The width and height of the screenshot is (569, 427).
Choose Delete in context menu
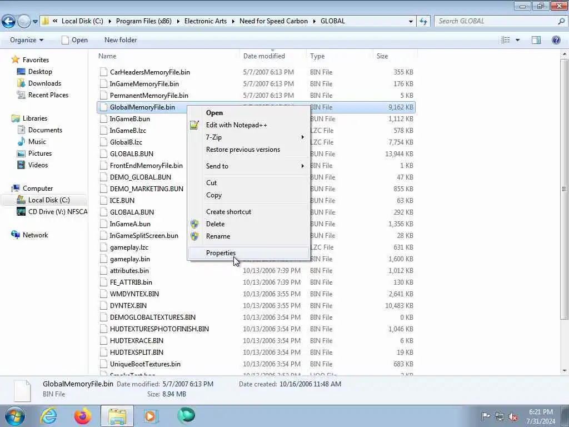click(248, 224)
